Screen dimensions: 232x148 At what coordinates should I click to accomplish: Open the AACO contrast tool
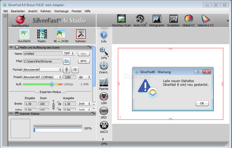point(104,127)
